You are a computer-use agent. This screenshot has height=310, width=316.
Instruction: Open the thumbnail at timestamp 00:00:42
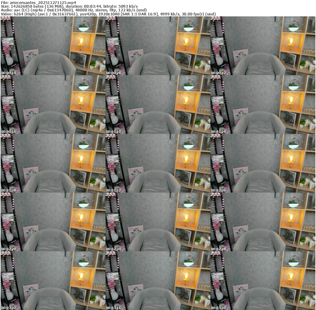coord(263,46)
